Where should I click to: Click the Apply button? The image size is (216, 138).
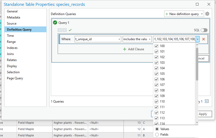click(203, 114)
